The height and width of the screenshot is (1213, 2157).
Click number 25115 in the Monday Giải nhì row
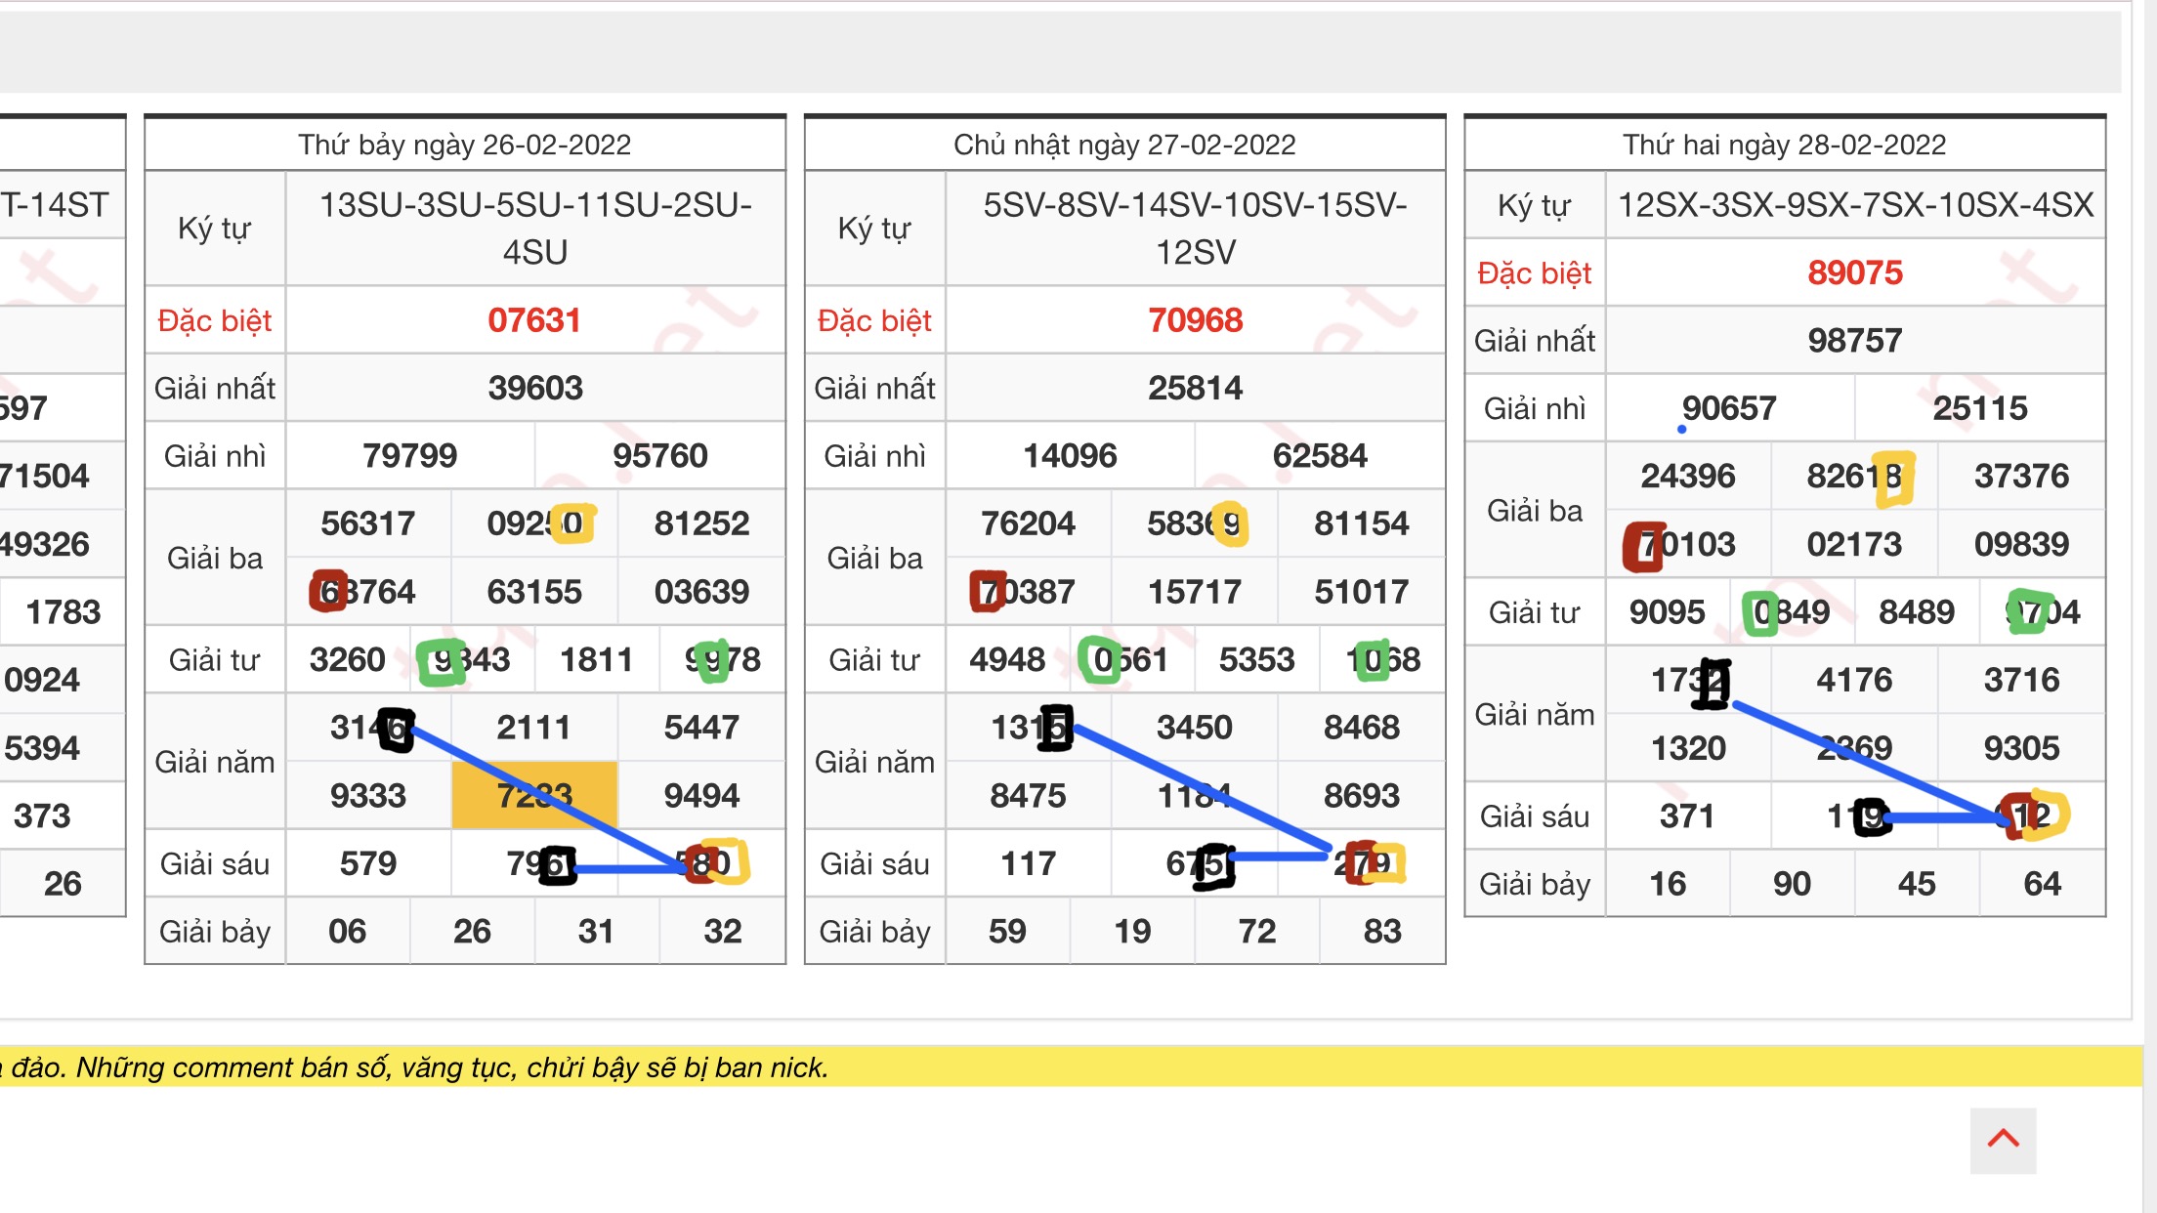coord(1979,408)
